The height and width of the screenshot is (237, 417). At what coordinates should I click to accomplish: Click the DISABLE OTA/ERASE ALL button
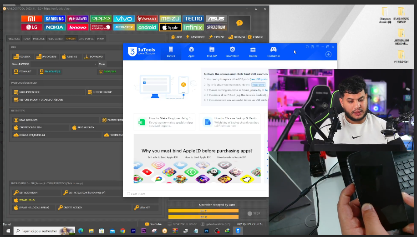57,135
